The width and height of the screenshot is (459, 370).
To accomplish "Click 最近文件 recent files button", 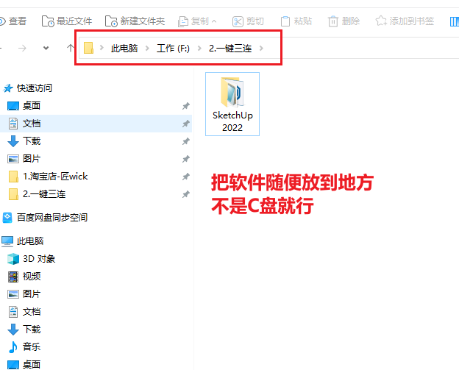I will tap(67, 21).
